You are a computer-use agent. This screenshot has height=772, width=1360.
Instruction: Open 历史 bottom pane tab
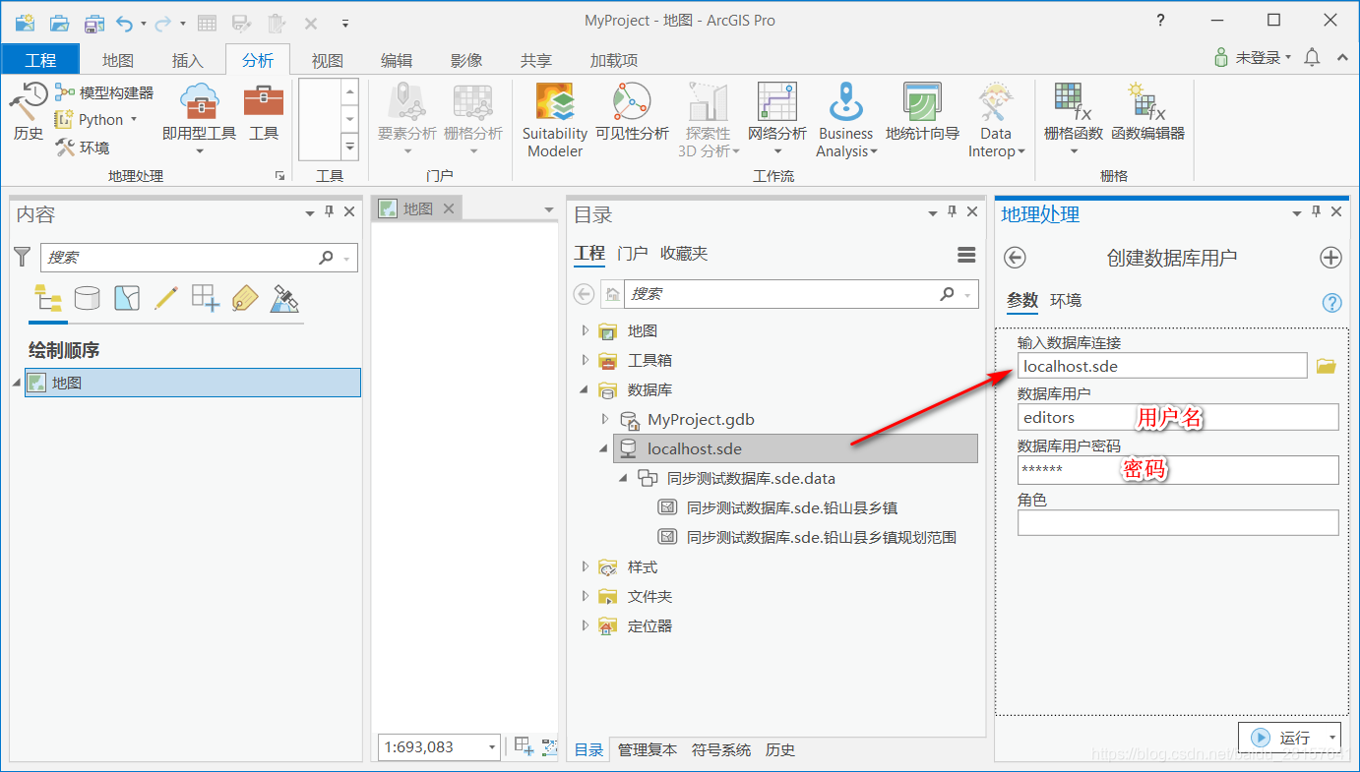(x=780, y=749)
